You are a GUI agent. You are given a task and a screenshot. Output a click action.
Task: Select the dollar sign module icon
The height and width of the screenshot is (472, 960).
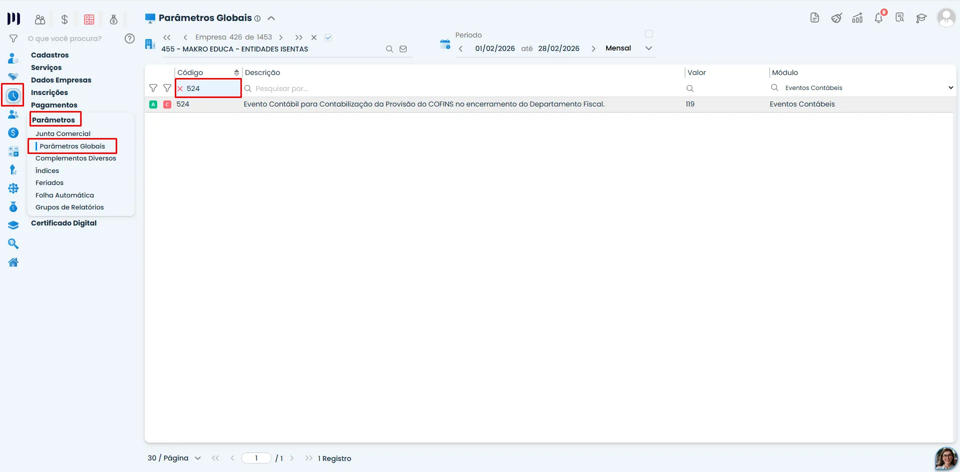point(65,19)
